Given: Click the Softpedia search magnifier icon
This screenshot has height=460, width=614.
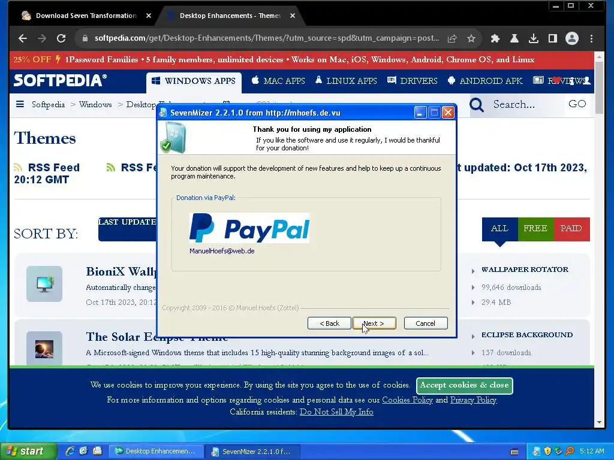Looking at the screenshot, I should point(477,104).
